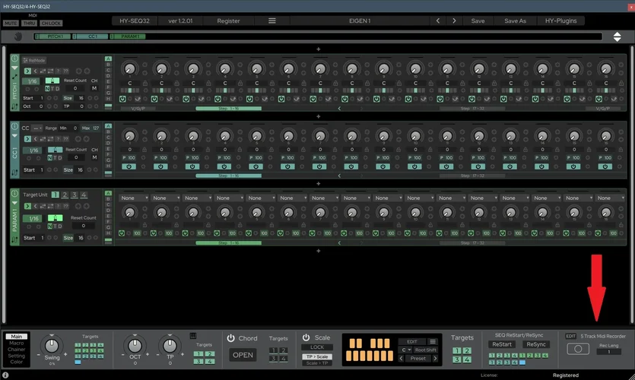Open the CC number dropdown in CC1 track
Viewport: 635px width, 380px height.
point(36,128)
